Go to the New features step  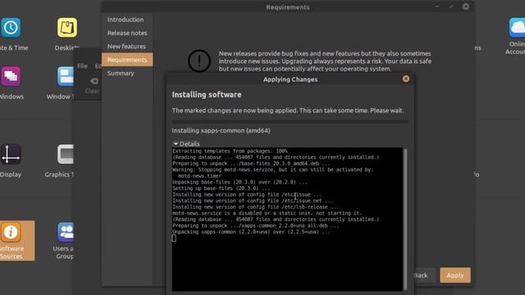(126, 47)
